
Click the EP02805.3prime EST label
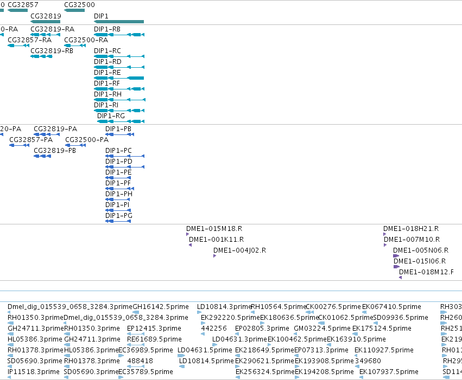[262, 329]
